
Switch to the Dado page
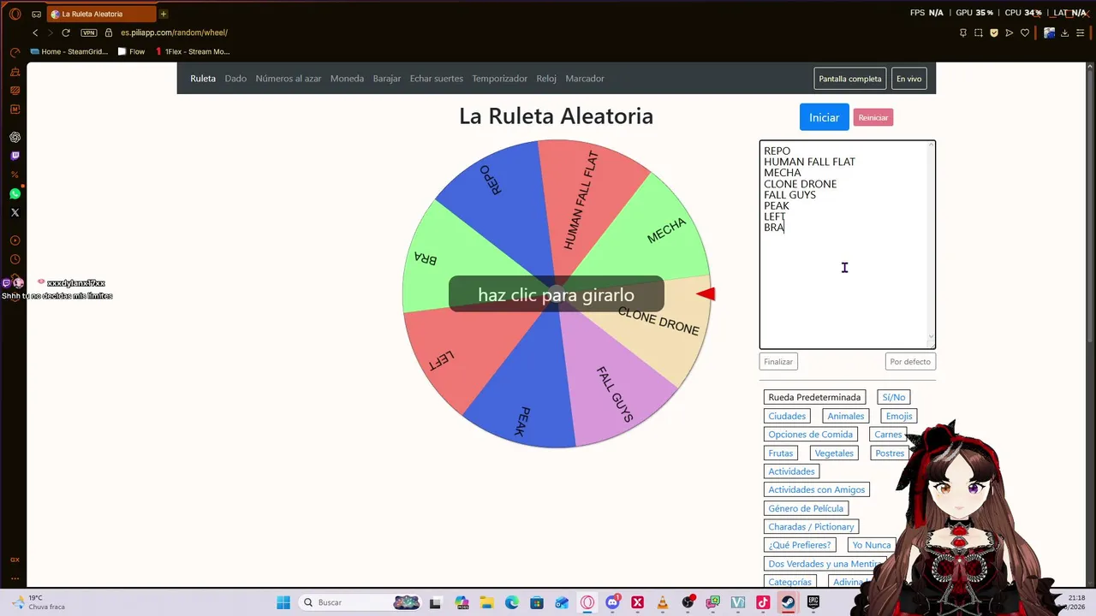pyautogui.click(x=235, y=79)
